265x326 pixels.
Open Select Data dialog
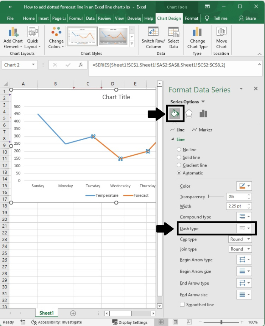coord(173,38)
